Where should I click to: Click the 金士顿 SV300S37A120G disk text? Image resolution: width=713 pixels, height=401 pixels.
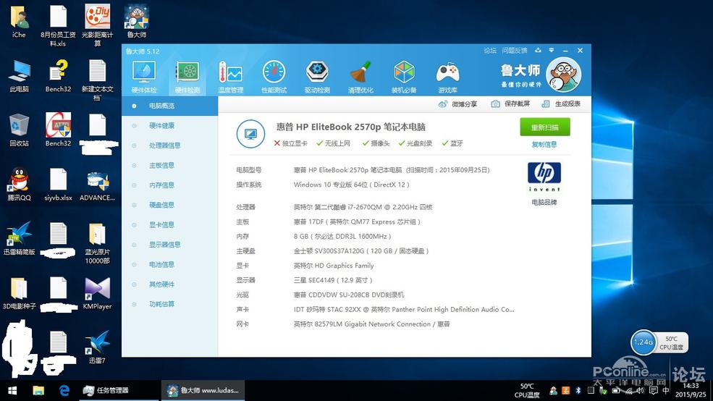[361, 251]
